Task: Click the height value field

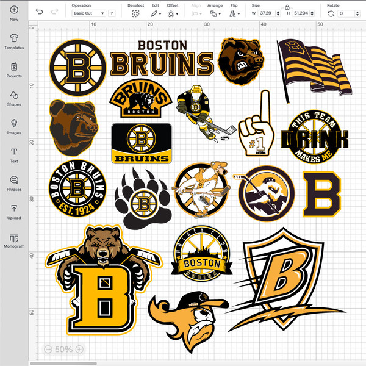Action: (x=301, y=13)
